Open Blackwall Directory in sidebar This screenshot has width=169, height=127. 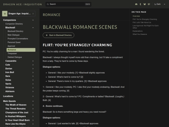(x=15, y=31)
